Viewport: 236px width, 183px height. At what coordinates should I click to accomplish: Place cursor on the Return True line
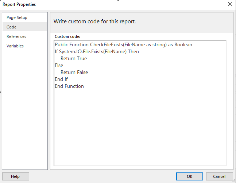[74, 58]
